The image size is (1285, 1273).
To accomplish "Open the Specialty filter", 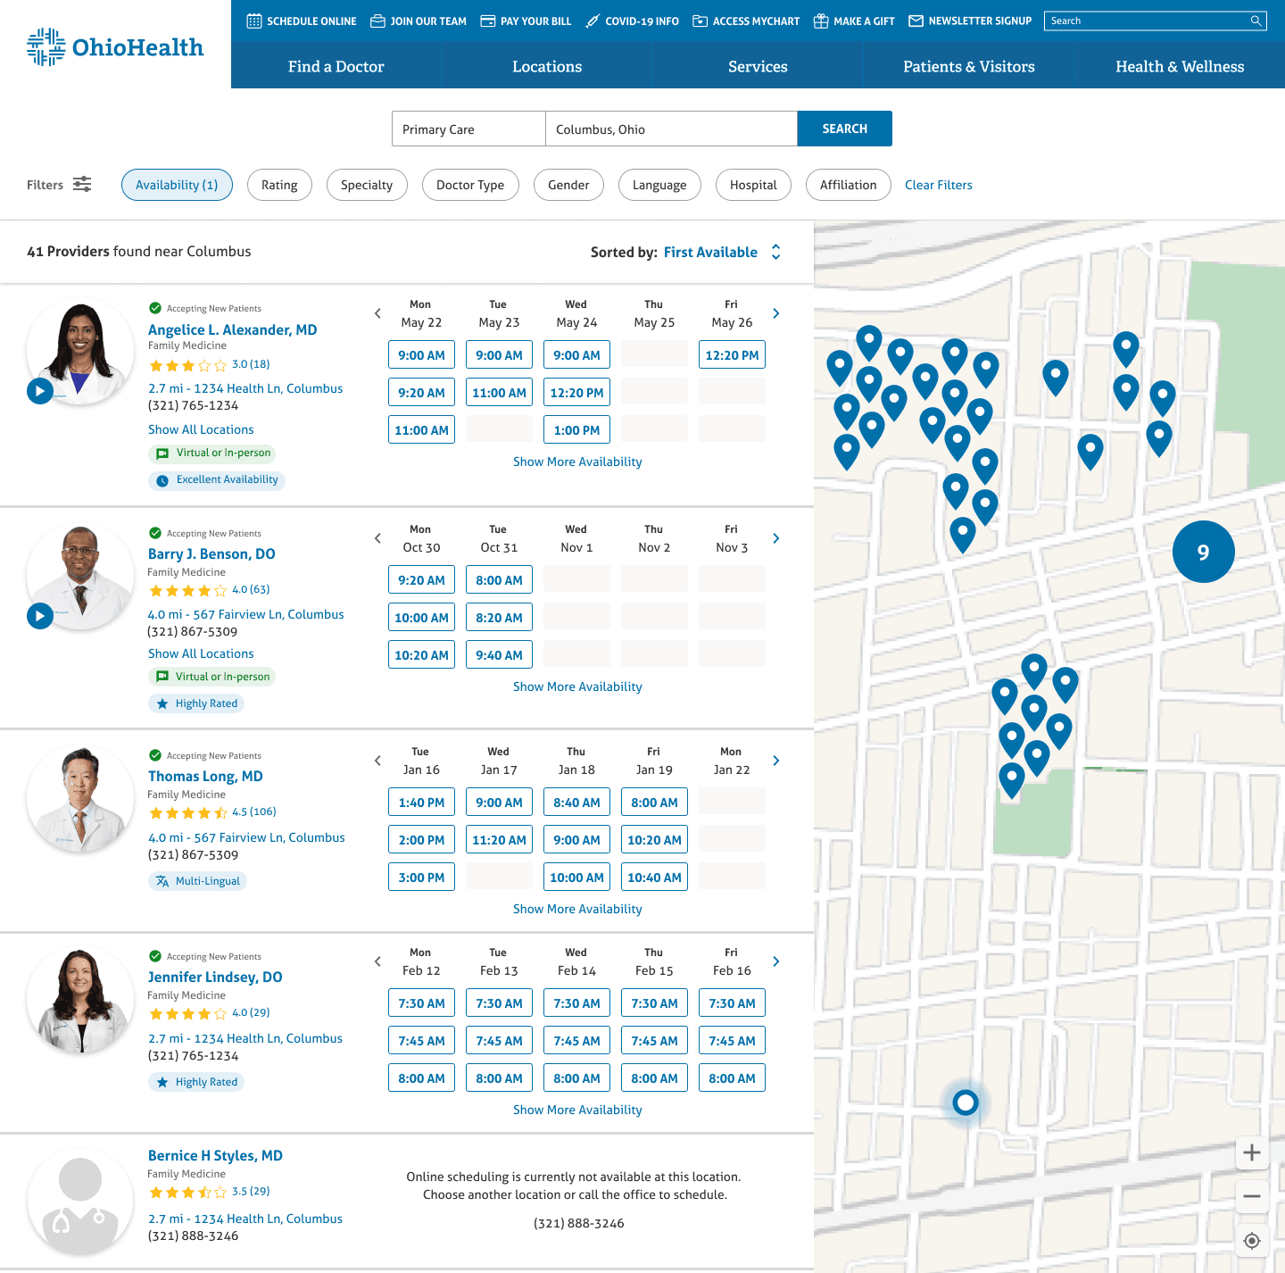I will coord(367,185).
